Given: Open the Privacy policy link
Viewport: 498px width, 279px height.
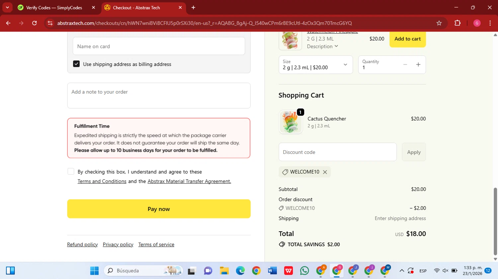Looking at the screenshot, I should tap(118, 245).
